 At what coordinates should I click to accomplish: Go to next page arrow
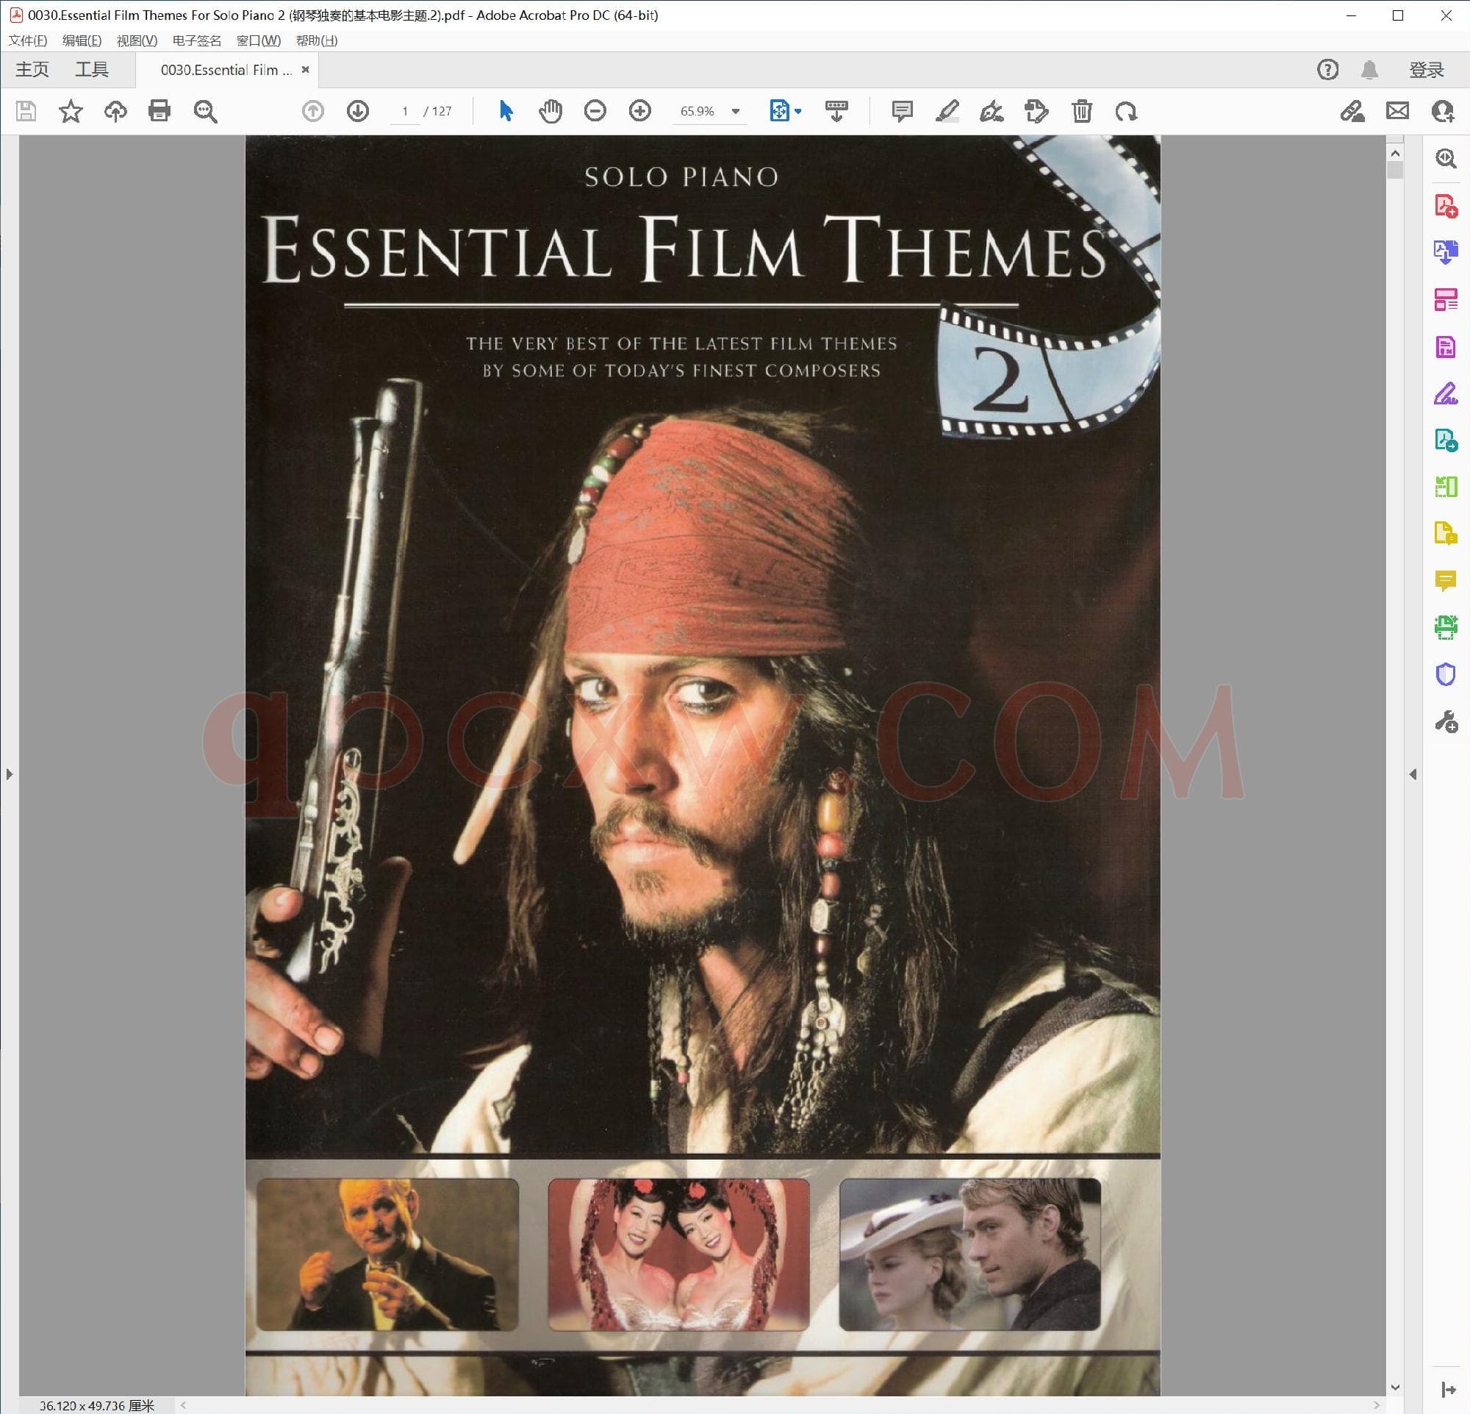(358, 111)
